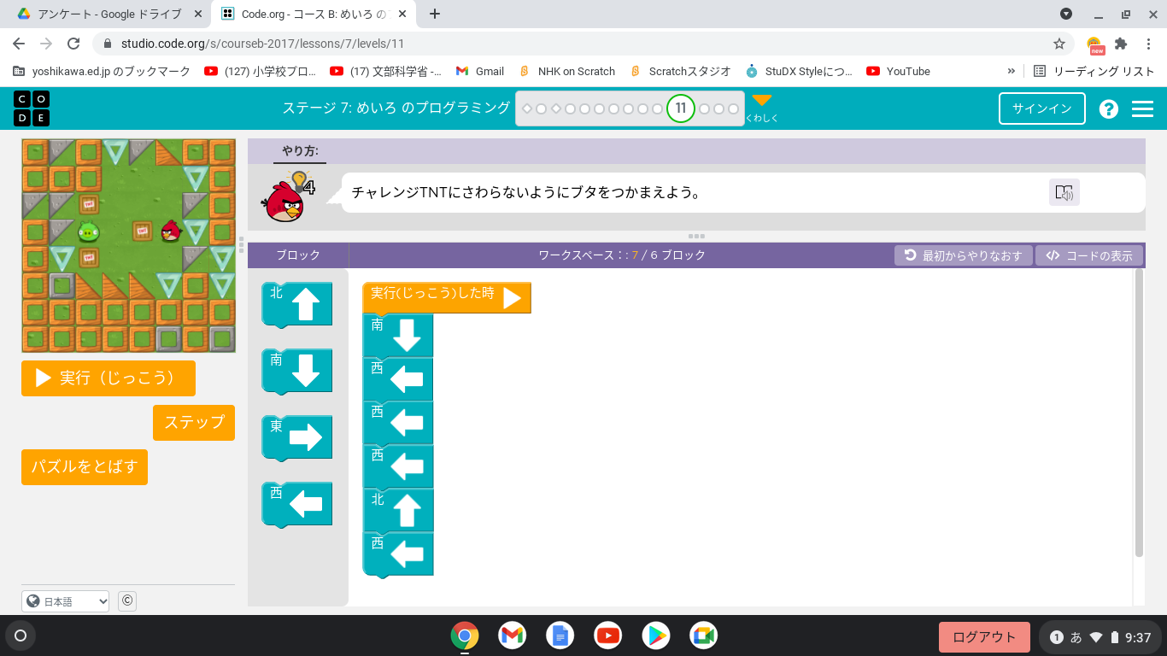This screenshot has height=656, width=1167.
Task: Open the NHK on Scratch bookmark
Action: (x=567, y=71)
